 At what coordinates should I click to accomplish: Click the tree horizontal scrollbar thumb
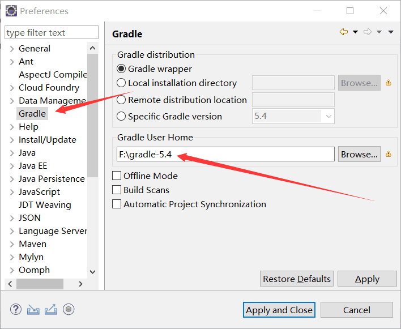[x=40, y=284]
